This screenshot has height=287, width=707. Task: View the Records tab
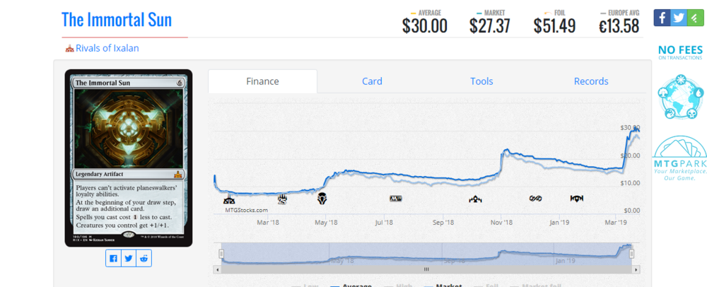point(591,81)
